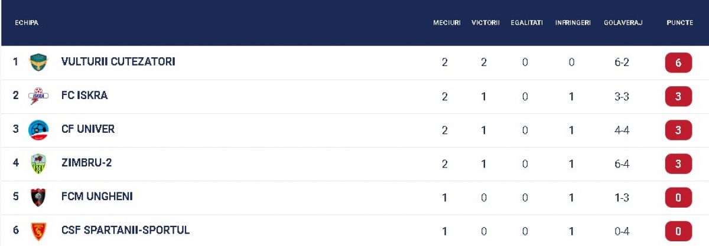Screen dimensions: 709x246
Task: Open CSF SPARTANII-SPORTUL team link
Action: tap(125, 230)
